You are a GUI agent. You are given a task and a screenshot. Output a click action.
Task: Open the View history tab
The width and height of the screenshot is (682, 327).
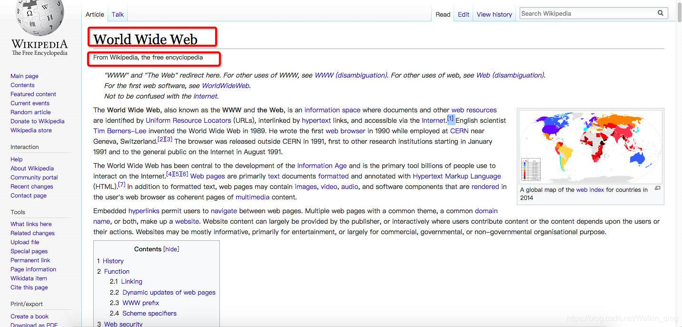coord(494,14)
